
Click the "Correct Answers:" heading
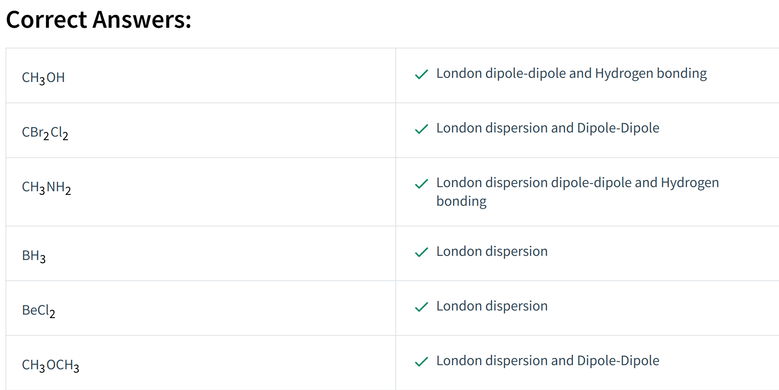click(99, 19)
